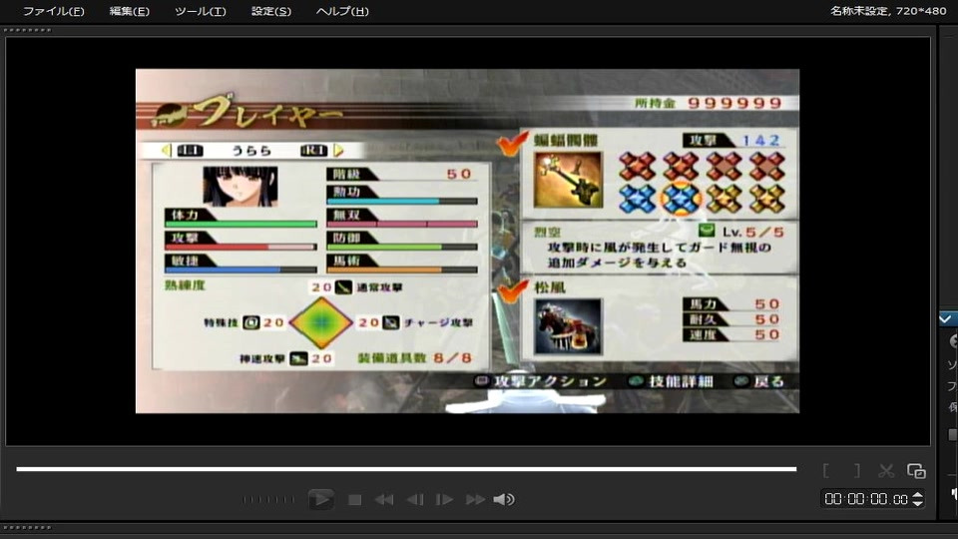Toggle the checkmark box at the right edge
958x539 pixels.
click(x=946, y=318)
